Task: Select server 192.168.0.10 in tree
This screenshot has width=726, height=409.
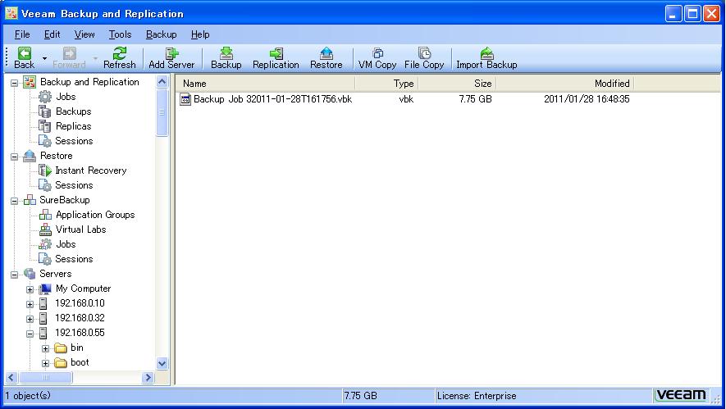Action: 80,303
